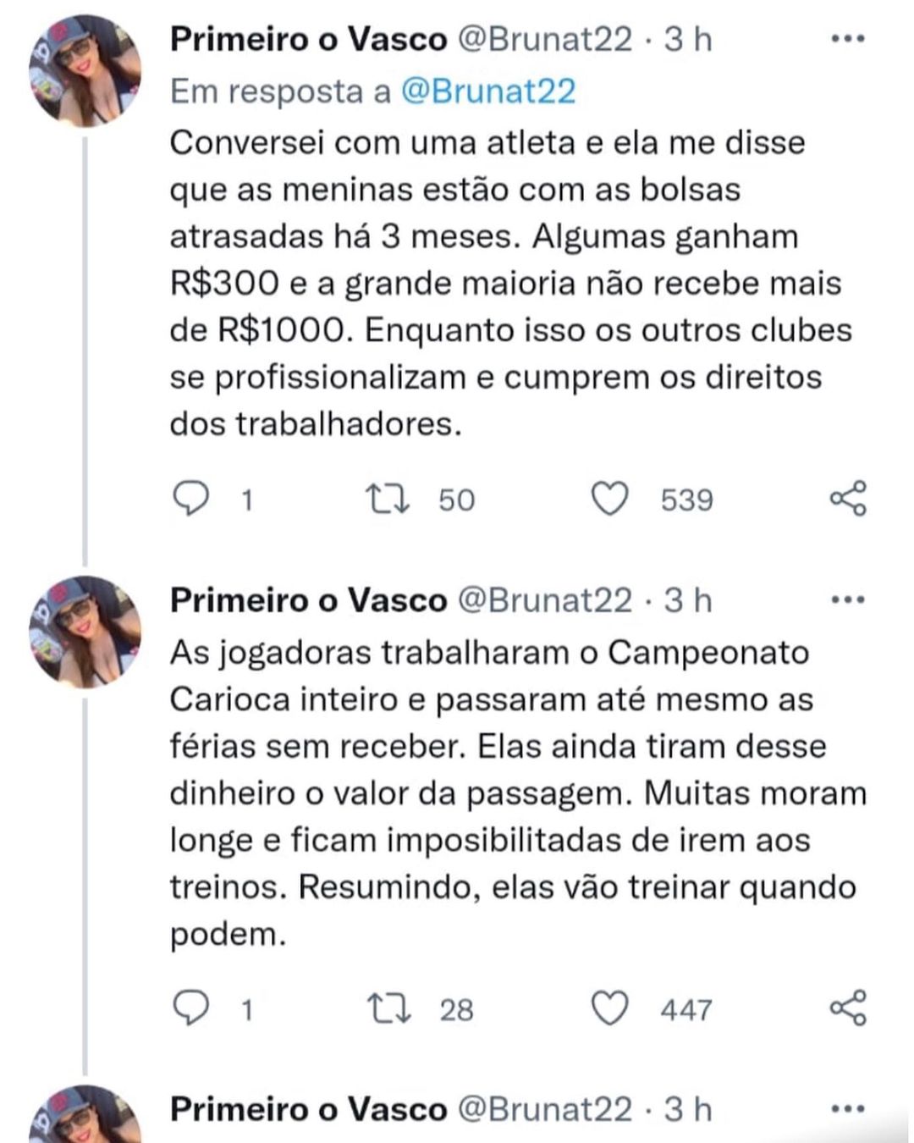Open more options on second tweet

pos(848,600)
